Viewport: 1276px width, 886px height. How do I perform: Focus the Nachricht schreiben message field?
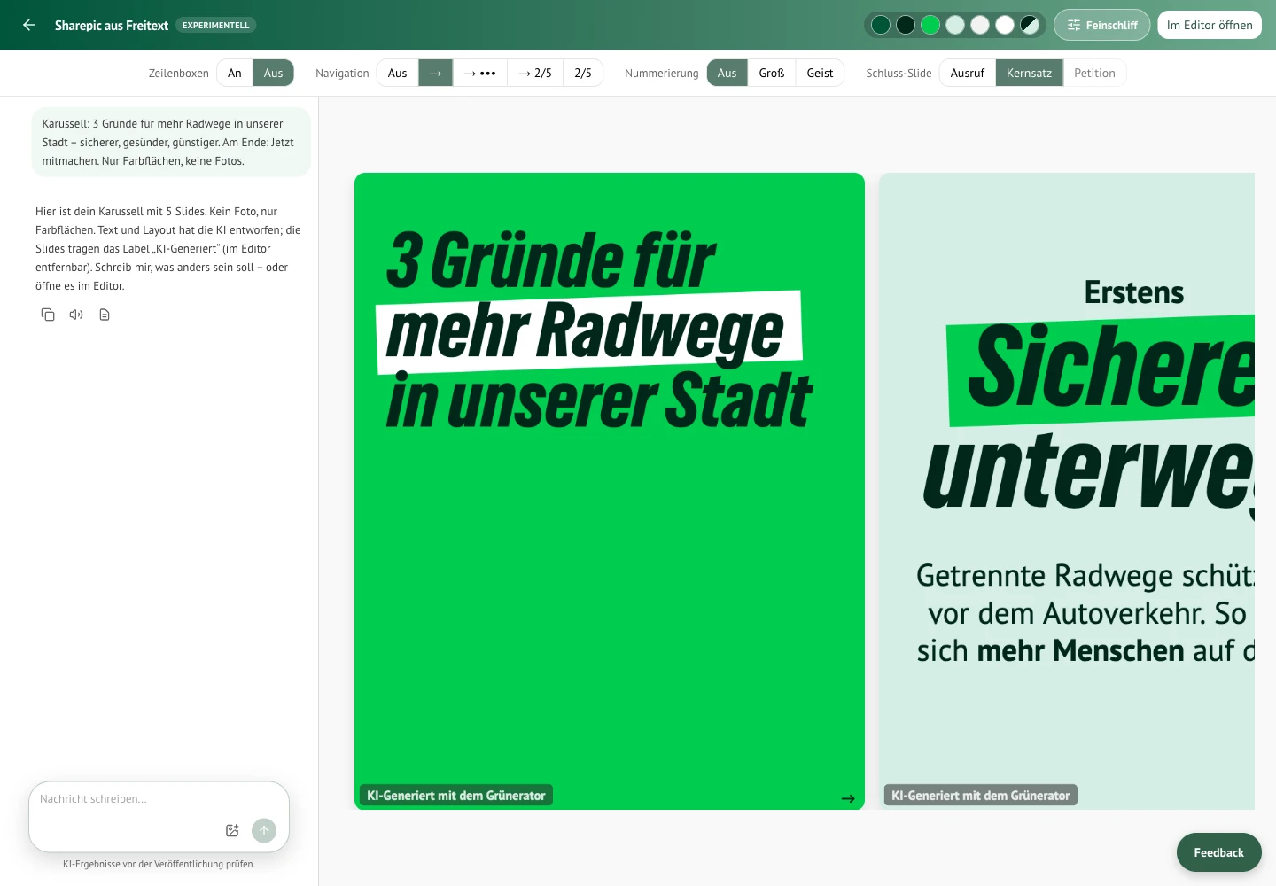159,799
